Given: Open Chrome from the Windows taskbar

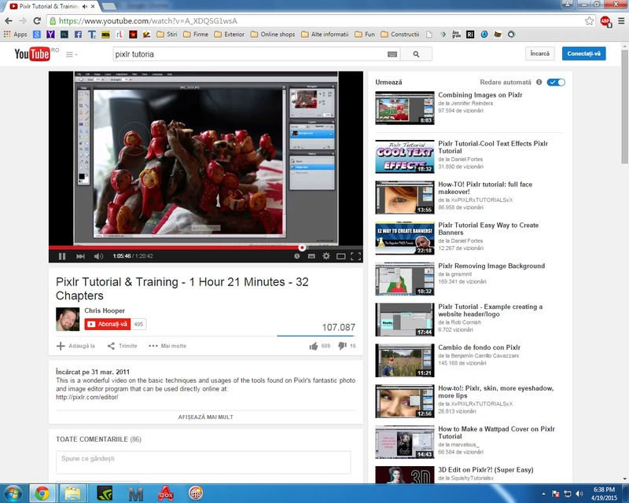Looking at the screenshot, I should (42, 494).
